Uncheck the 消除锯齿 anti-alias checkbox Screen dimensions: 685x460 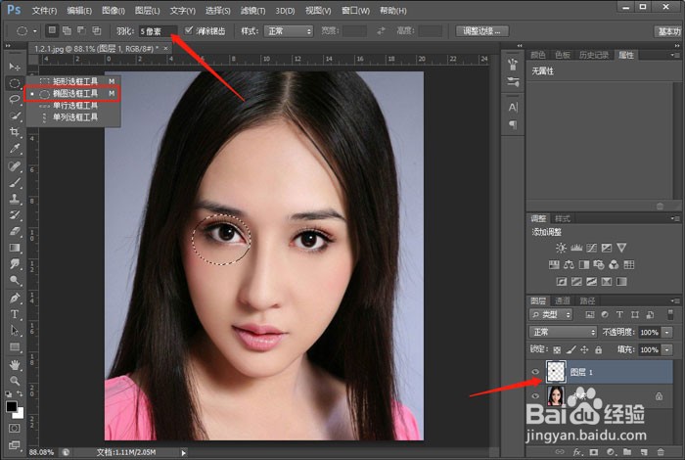(189, 30)
